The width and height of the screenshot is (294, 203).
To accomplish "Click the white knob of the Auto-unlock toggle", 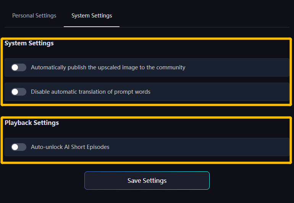I will point(15,147).
